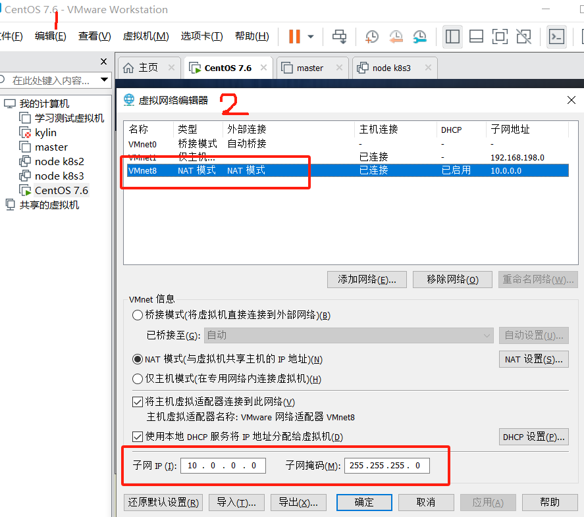
Task: Click the 取消 button
Action: point(426,503)
